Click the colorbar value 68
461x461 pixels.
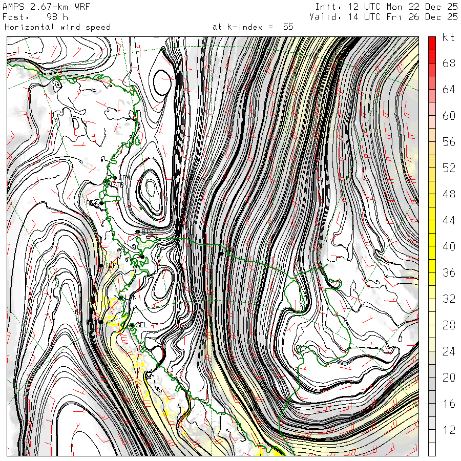click(x=449, y=63)
